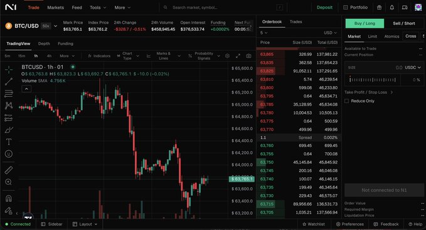Select the zoom in tool
Viewport: 426px width, 230px height.
[9, 182]
